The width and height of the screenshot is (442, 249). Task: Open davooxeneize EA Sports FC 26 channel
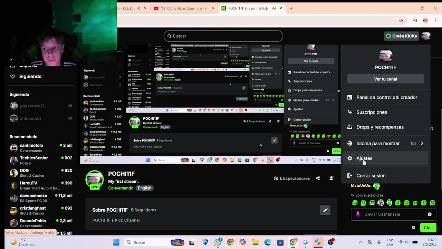click(41, 198)
